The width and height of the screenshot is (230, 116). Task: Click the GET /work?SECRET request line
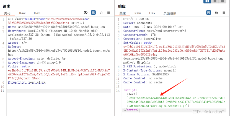point(48,19)
